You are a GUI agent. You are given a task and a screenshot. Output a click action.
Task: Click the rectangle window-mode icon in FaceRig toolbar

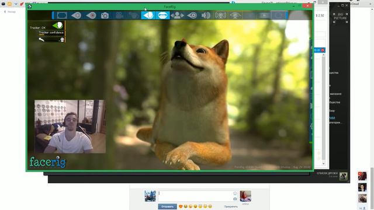coord(62,16)
